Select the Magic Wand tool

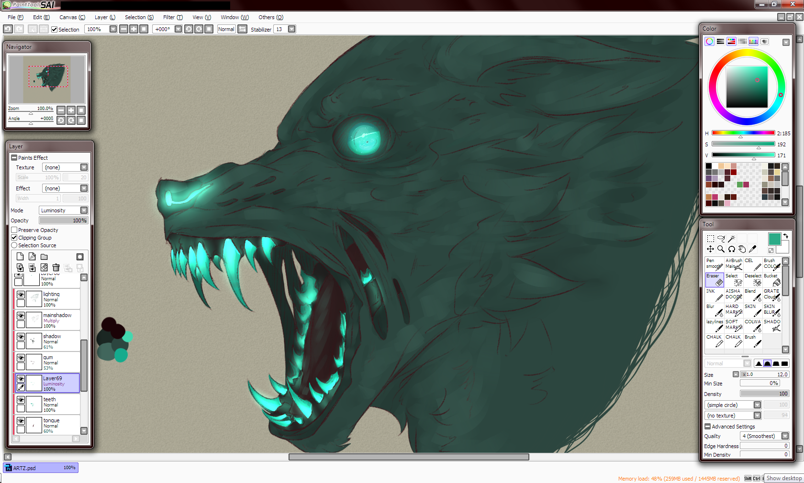tap(732, 238)
